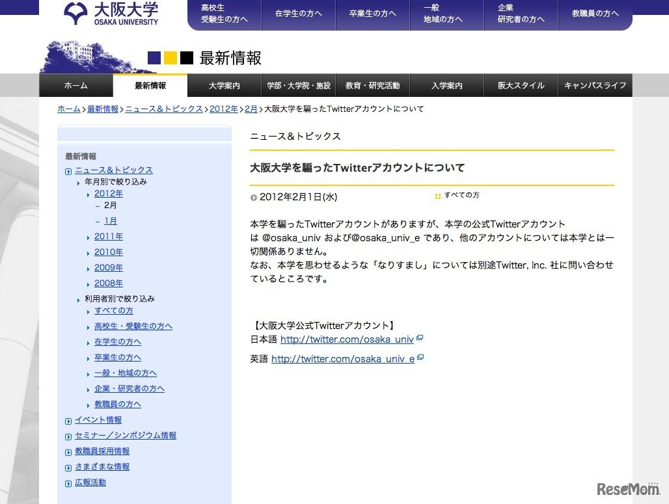Expand the 2010年 news archive

[108, 252]
